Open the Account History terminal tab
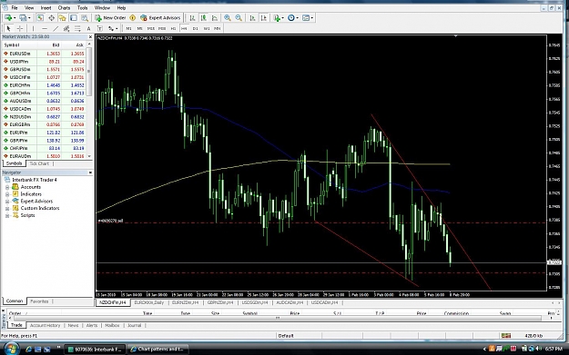This screenshot has width=569, height=355. [45, 325]
